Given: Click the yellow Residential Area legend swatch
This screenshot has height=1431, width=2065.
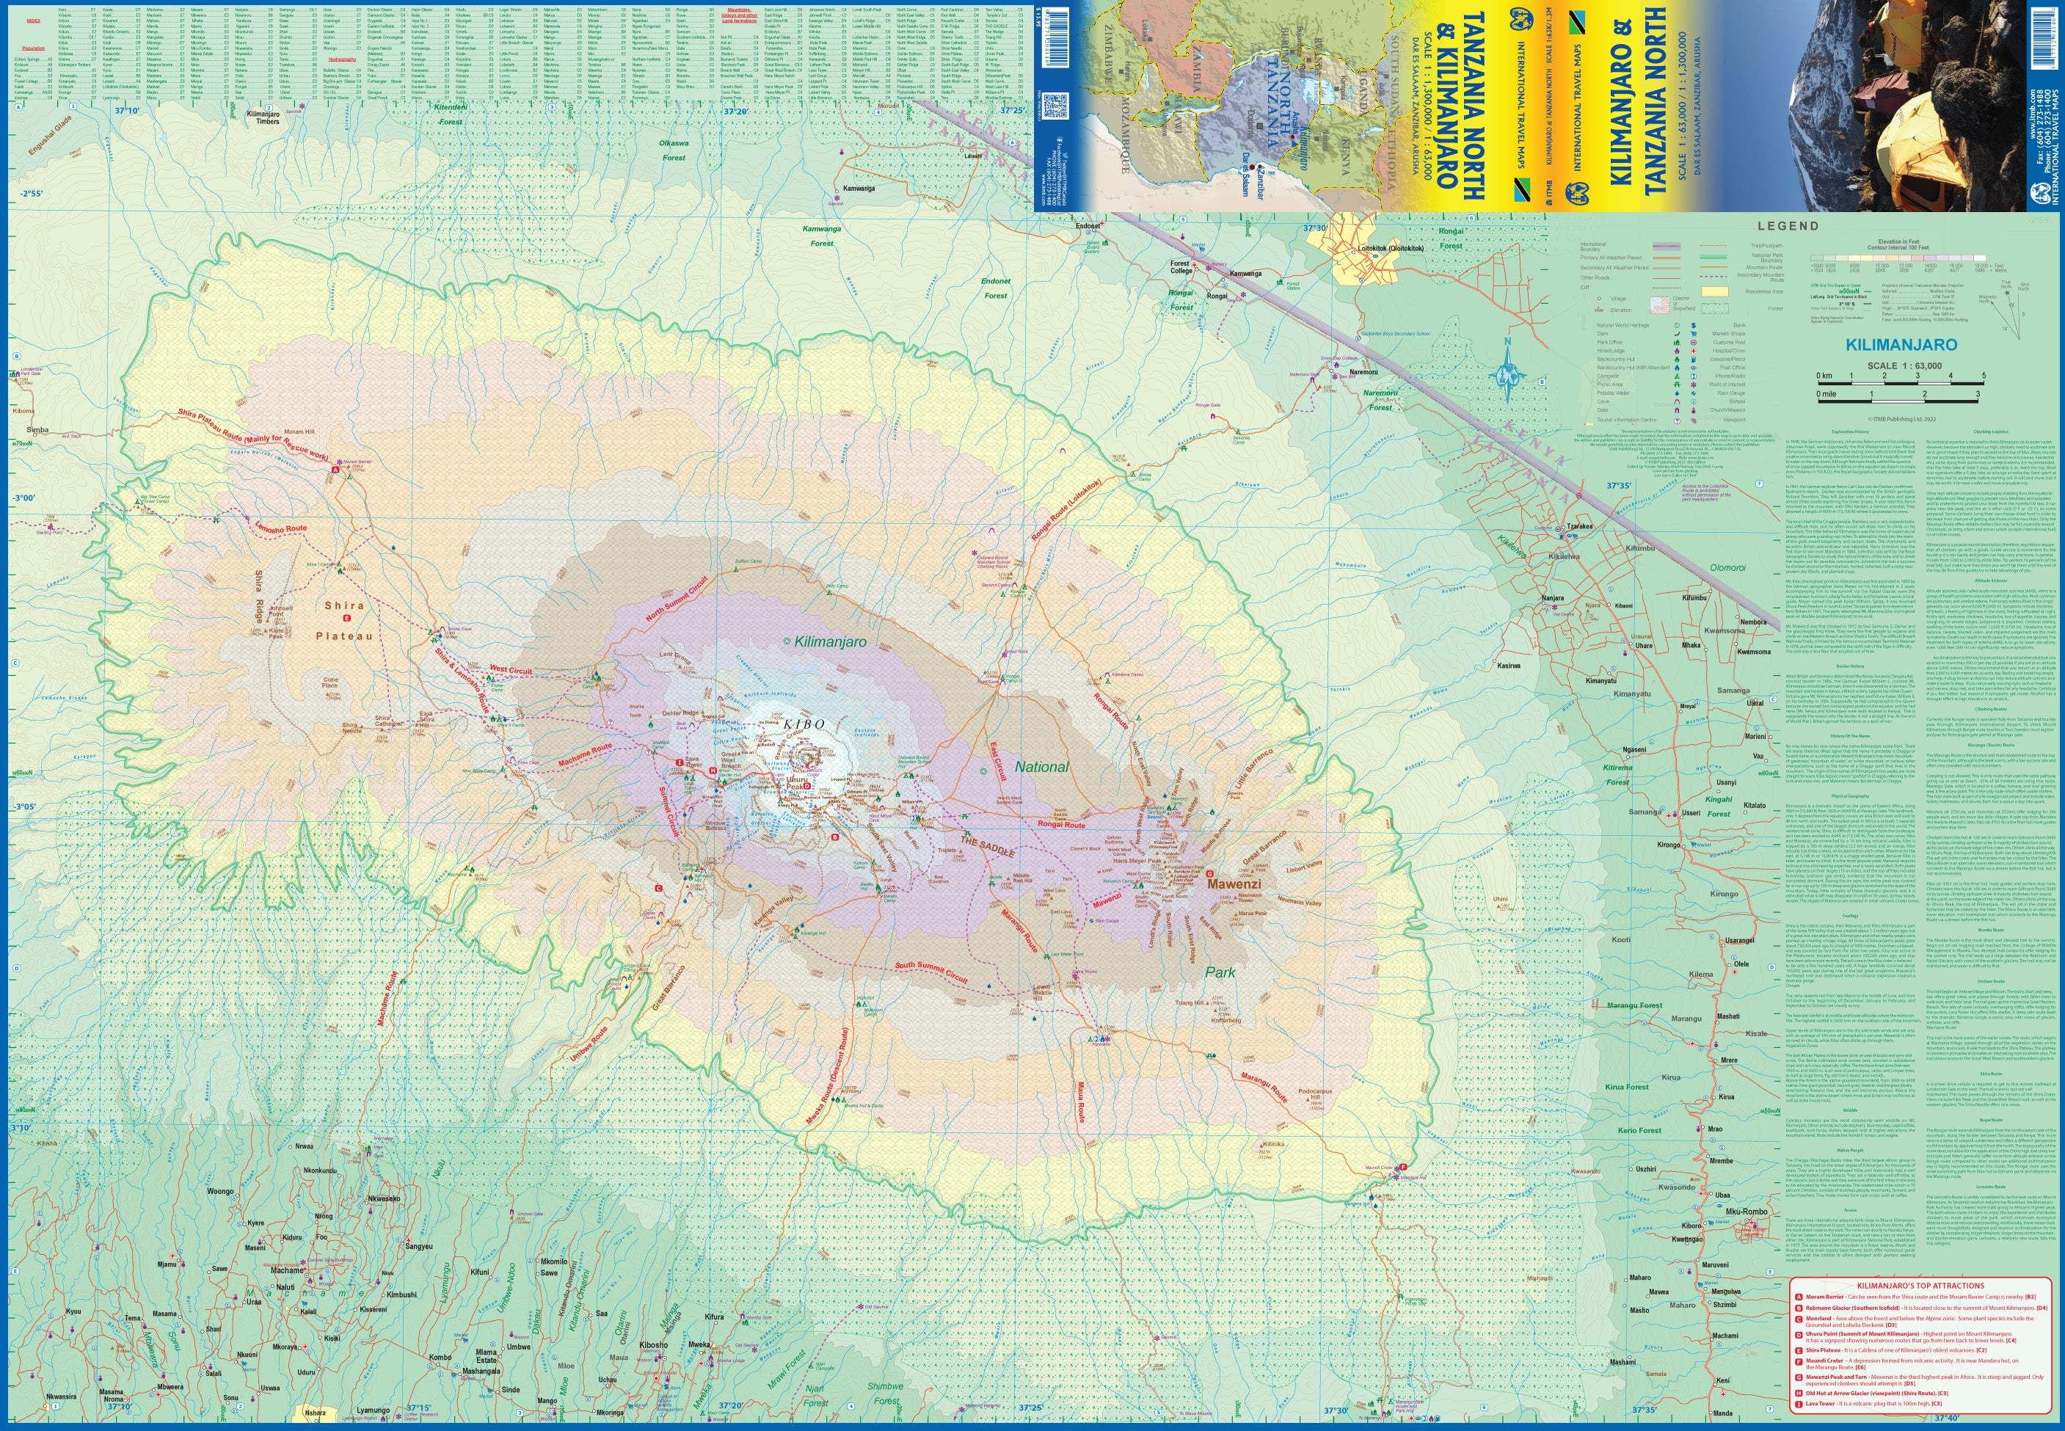Looking at the screenshot, I should tap(1715, 291).
